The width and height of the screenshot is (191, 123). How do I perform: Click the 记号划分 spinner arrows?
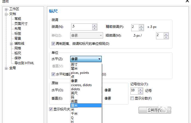click(141, 90)
